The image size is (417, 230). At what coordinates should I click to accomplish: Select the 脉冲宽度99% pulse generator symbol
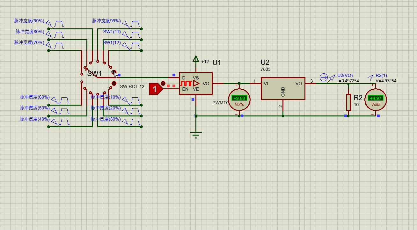click(x=135, y=24)
